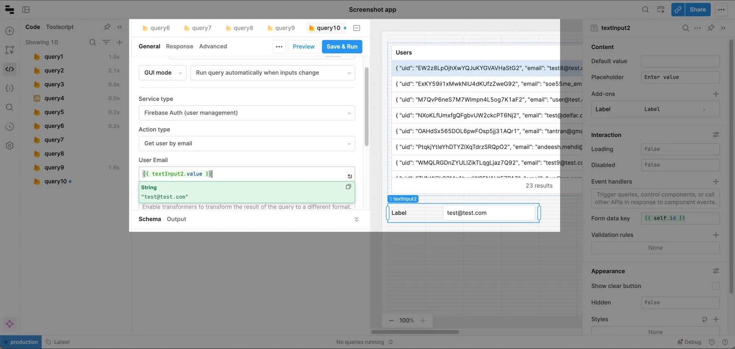Open the query filter icon
Image resolution: width=735 pixels, height=349 pixels.
tap(106, 42)
